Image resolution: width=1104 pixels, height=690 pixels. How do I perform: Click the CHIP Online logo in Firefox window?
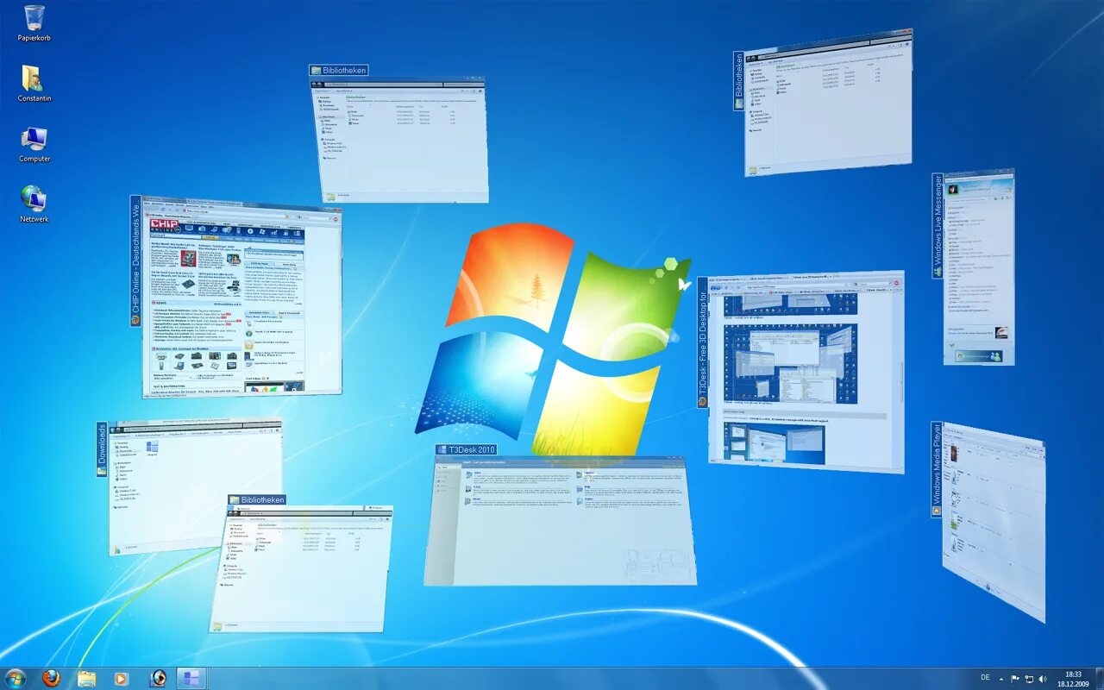[166, 227]
